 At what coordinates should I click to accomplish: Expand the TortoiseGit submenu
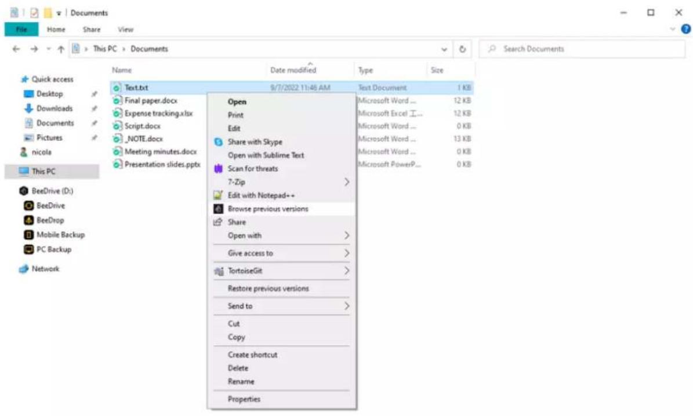(347, 271)
